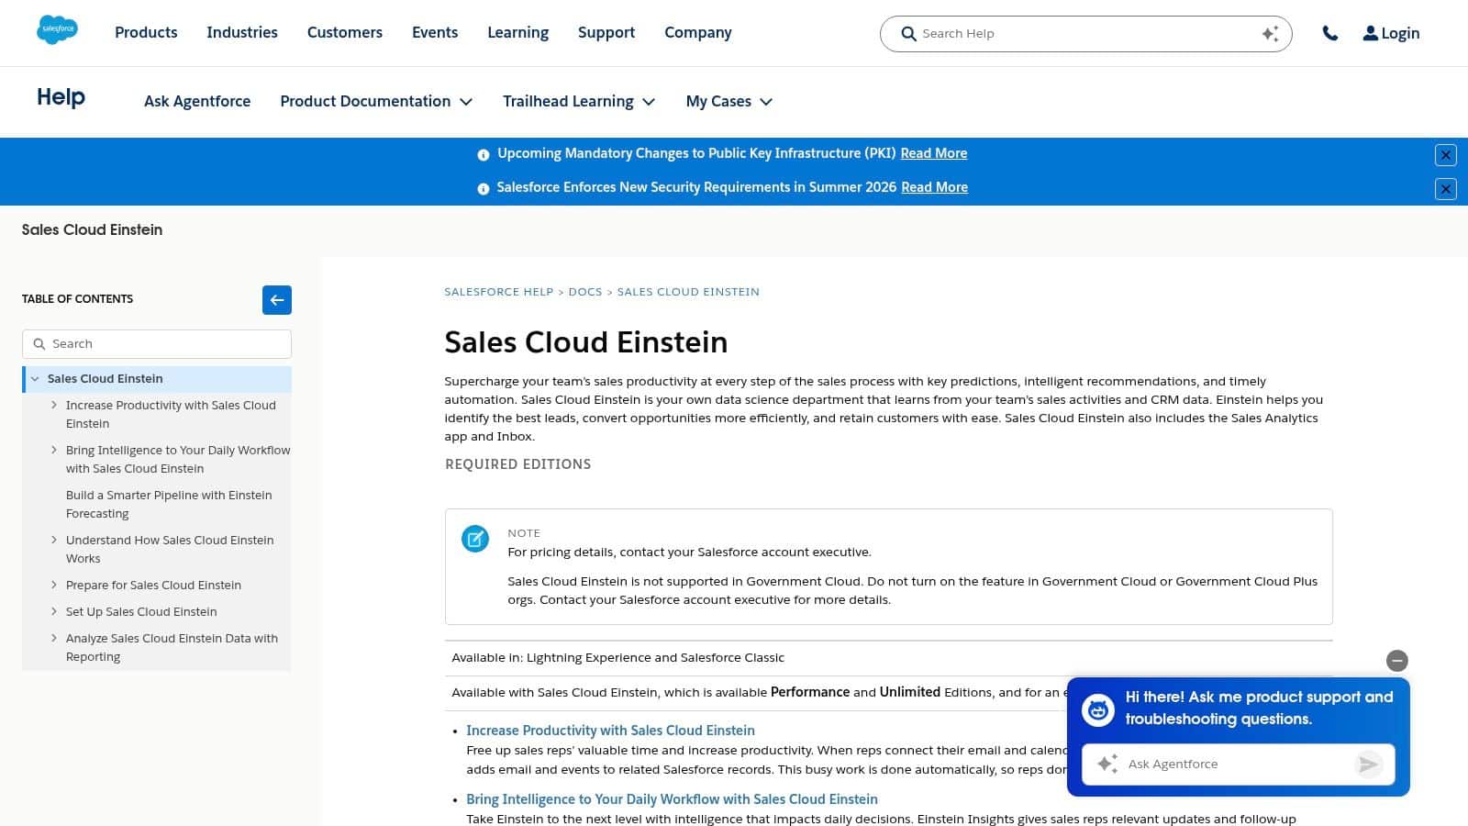Click the Salesforce cloud logo
Image resolution: width=1468 pixels, height=826 pixels.
[57, 30]
